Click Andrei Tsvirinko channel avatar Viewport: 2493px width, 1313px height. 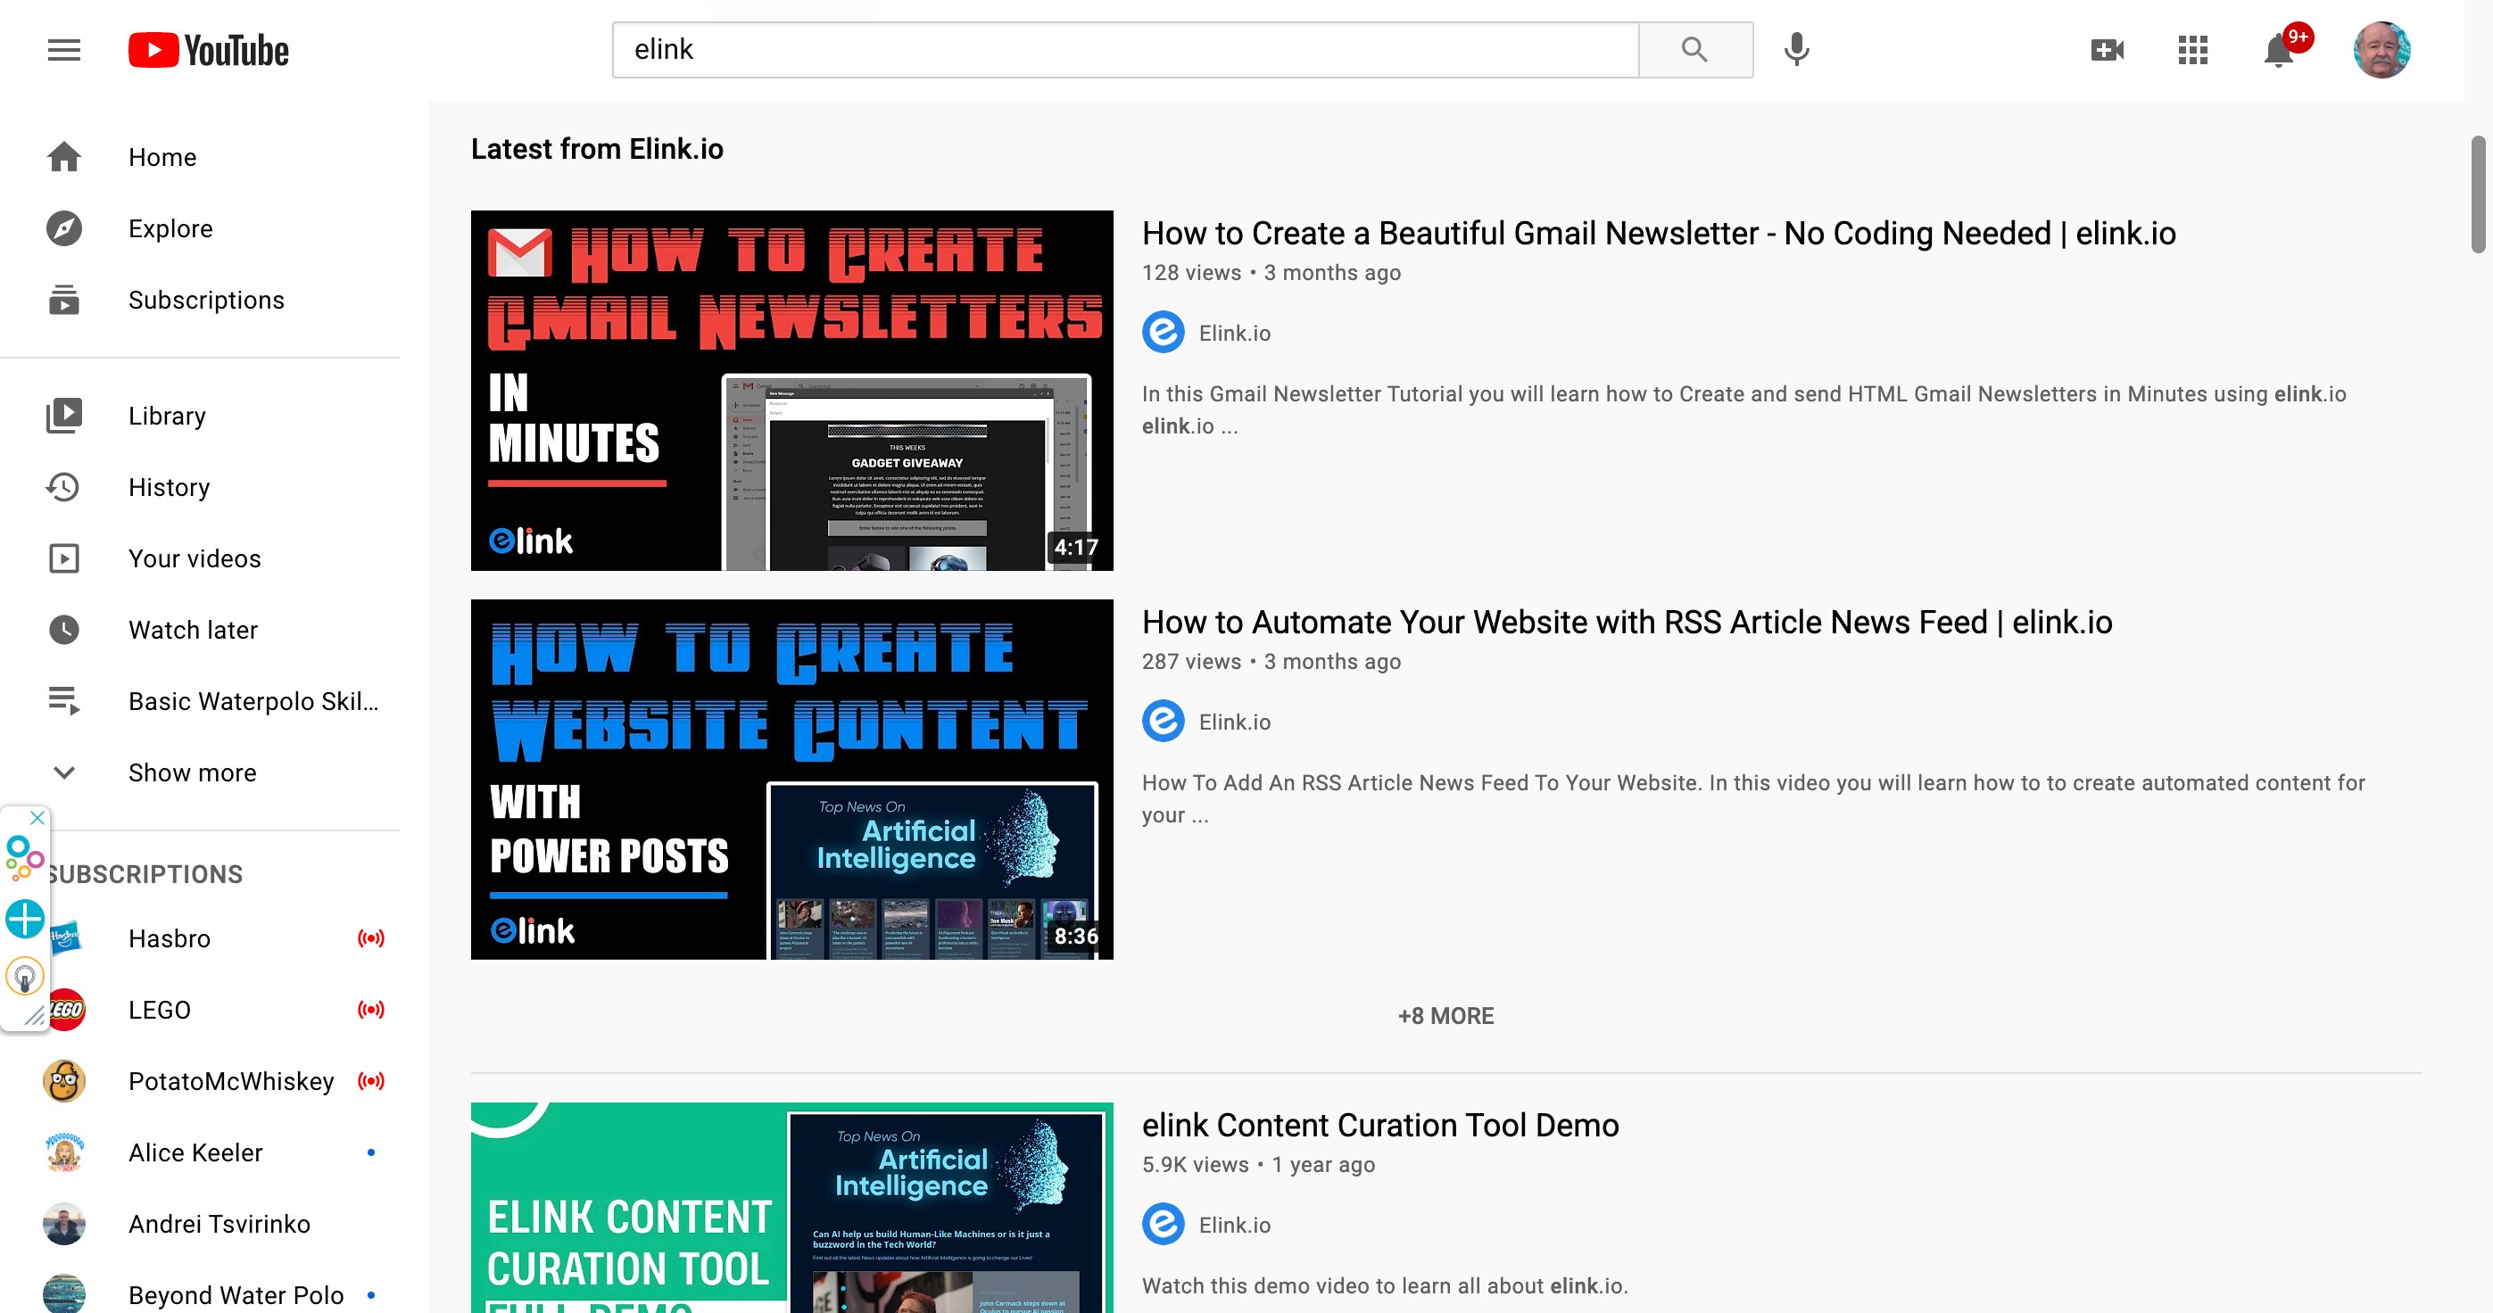point(64,1224)
